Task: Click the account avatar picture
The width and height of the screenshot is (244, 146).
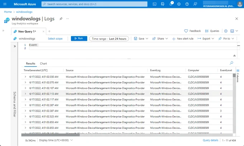Action: (240, 4)
